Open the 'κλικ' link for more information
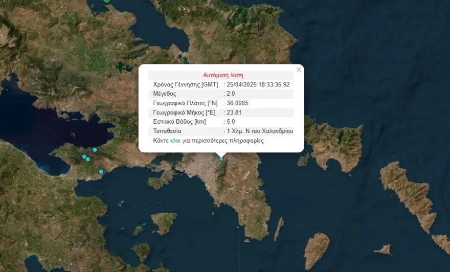Viewport: 450px width, 272px height. pyautogui.click(x=175, y=140)
